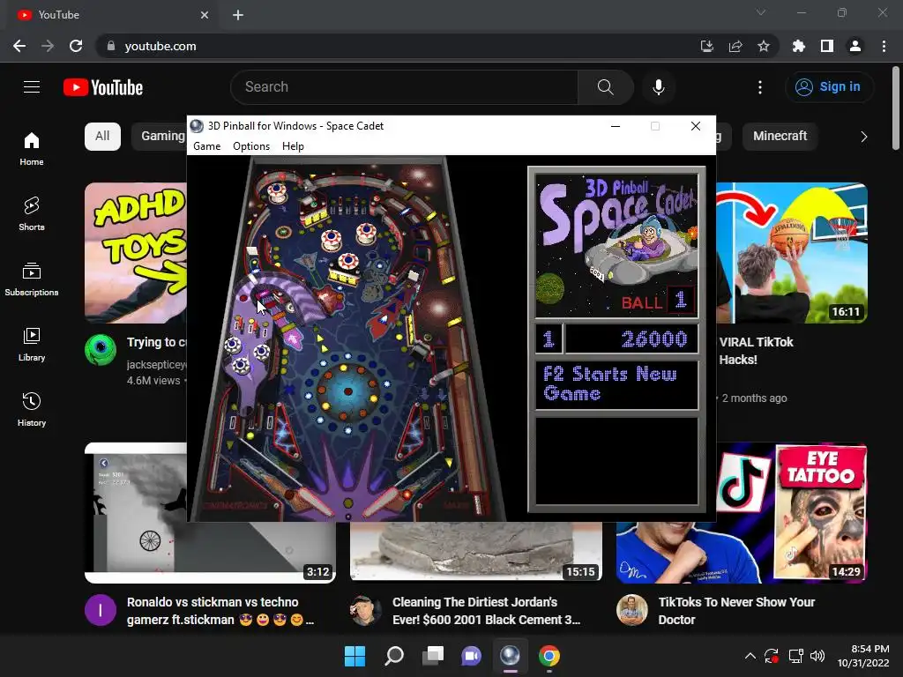Open Task View on taskbar

tap(432, 656)
